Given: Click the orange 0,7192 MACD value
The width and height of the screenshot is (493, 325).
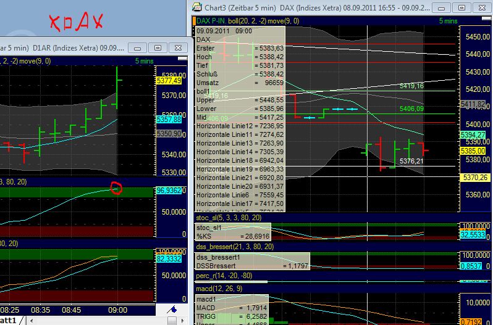Looking at the screenshot, I should pos(471,322).
